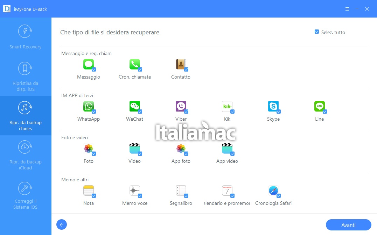Click the Avanti button
The height and width of the screenshot is (235, 377).
[x=348, y=225]
